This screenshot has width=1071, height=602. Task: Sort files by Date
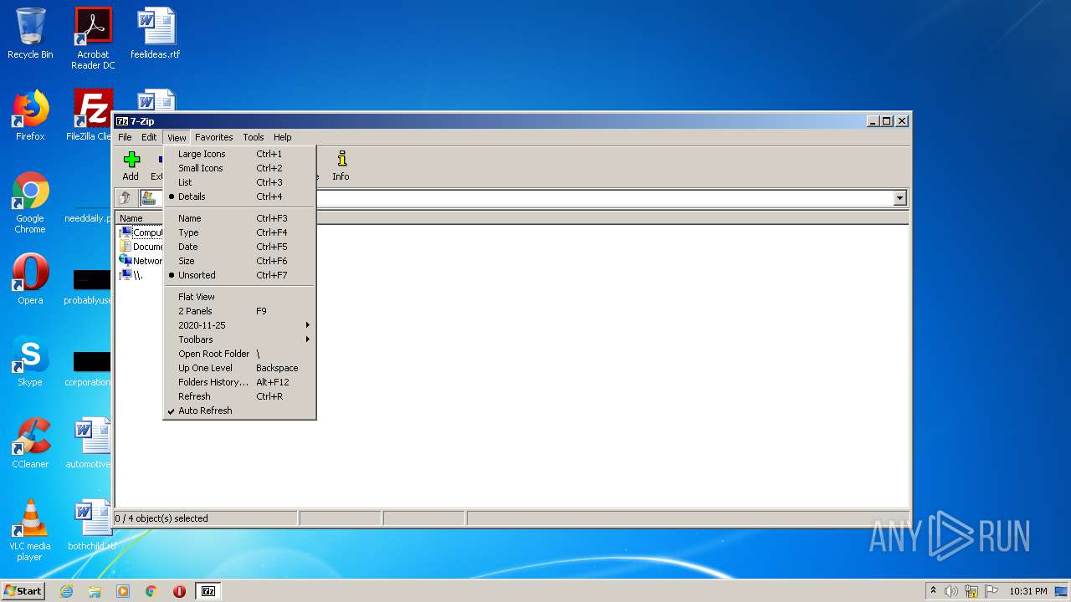[239, 247]
